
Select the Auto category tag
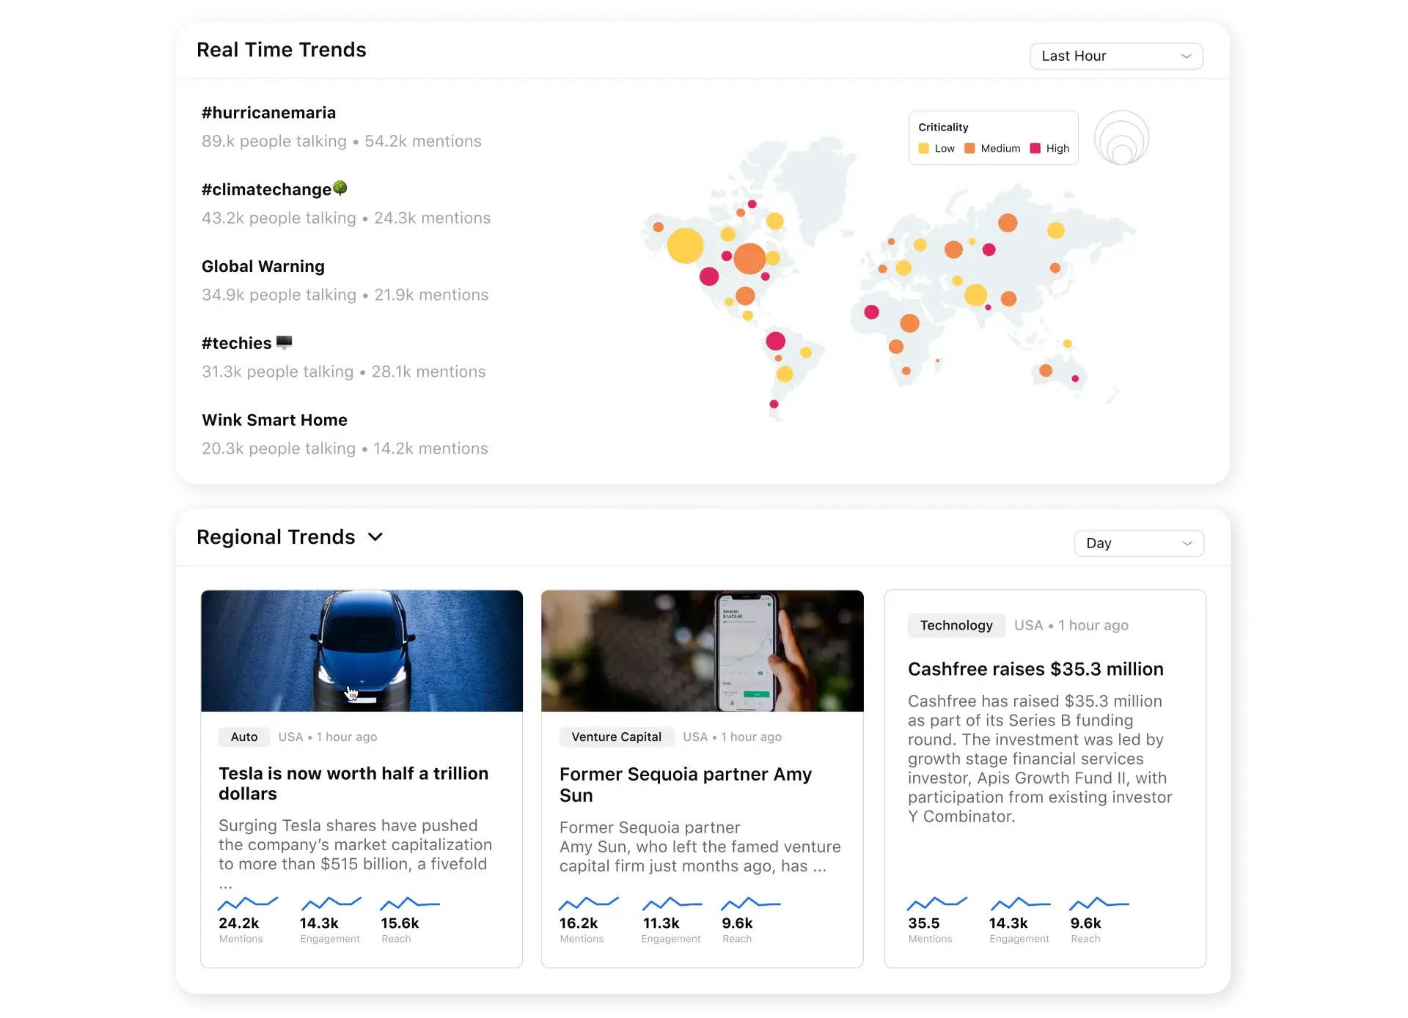point(244,737)
